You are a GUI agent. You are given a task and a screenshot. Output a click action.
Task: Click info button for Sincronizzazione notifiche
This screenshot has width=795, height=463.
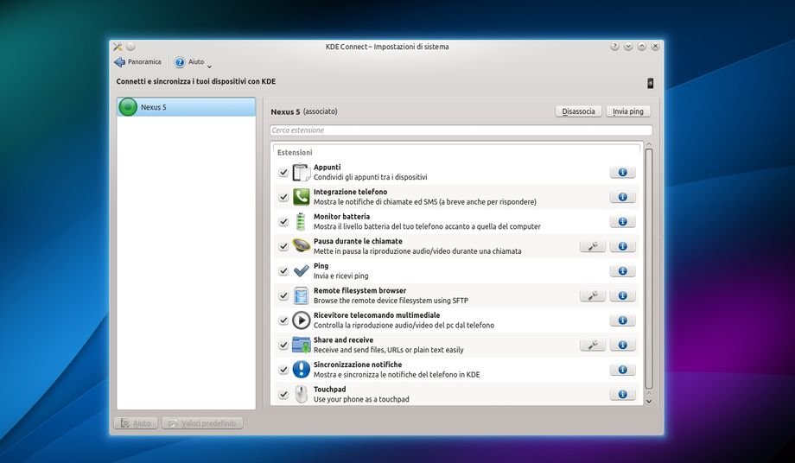[622, 370]
